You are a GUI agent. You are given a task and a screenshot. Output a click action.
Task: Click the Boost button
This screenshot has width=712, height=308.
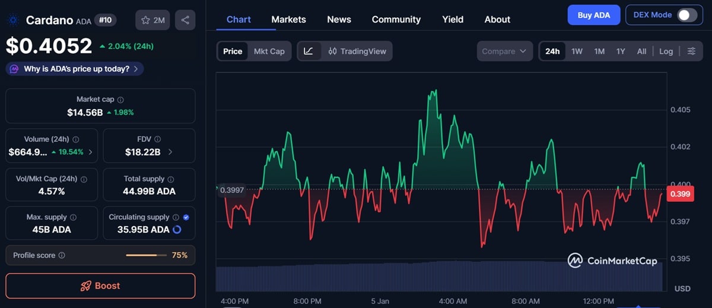click(x=100, y=285)
